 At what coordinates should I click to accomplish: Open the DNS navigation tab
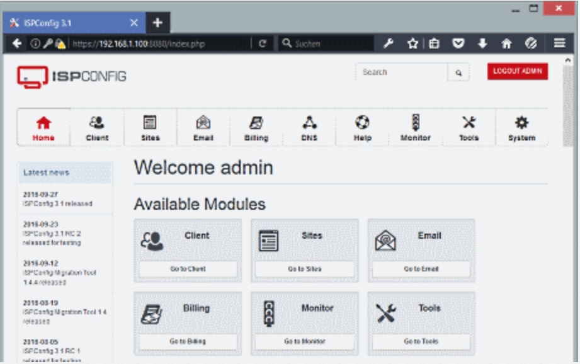coord(309,128)
